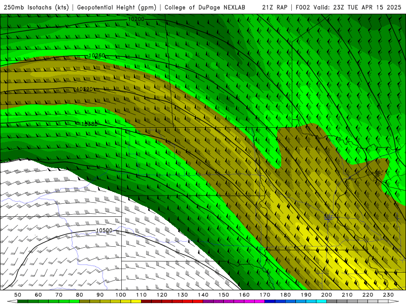Select the bright magenta swatch just before 170

click(x=259, y=301)
